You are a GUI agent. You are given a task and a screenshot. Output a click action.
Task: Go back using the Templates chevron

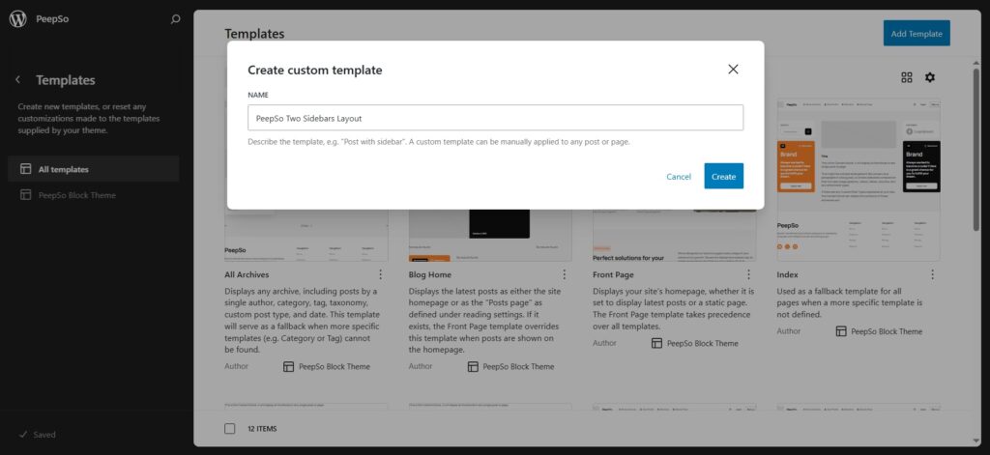[17, 80]
